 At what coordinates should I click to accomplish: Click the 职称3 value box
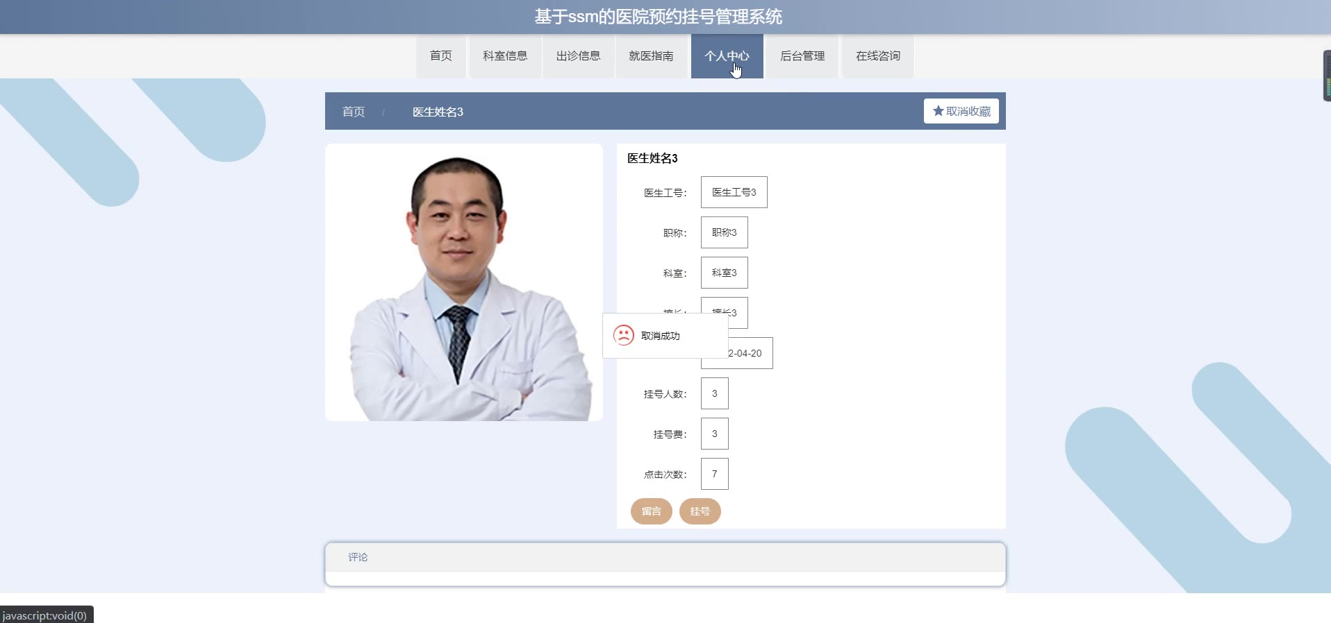(725, 232)
